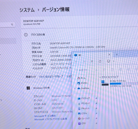The width and height of the screenshot is (138, 129).
Task: Open Microsoft ソフトウェアライセンス条項 link
Action: (x=51, y=119)
